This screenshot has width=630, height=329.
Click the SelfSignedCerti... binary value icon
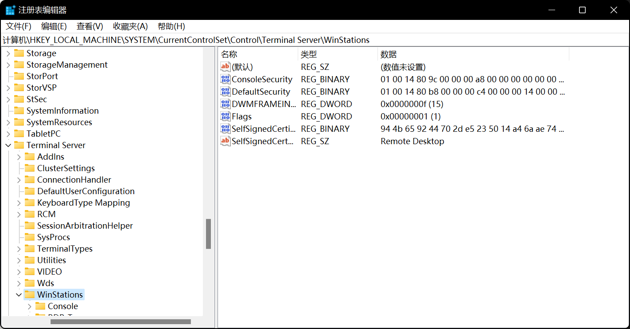tap(226, 129)
